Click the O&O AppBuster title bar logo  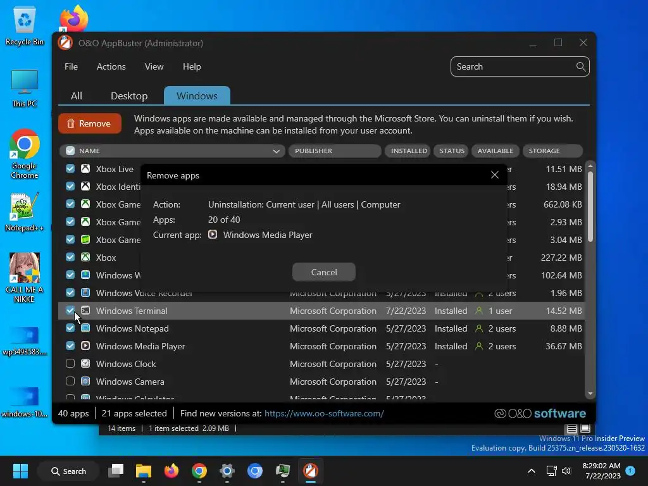click(x=65, y=42)
